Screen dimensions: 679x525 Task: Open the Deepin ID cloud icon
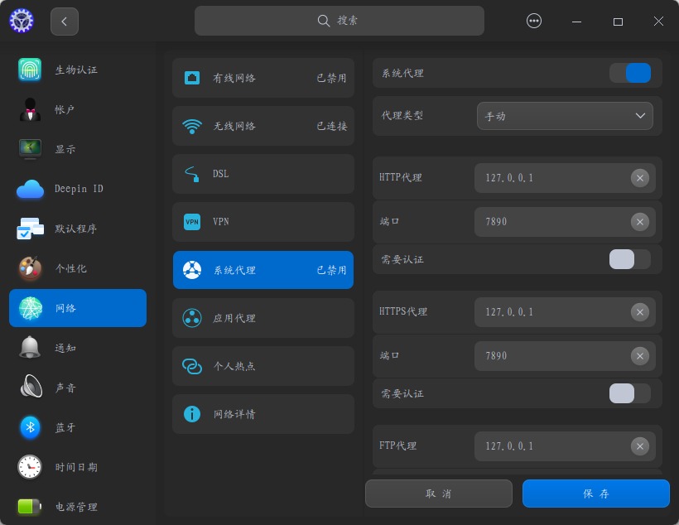30,189
